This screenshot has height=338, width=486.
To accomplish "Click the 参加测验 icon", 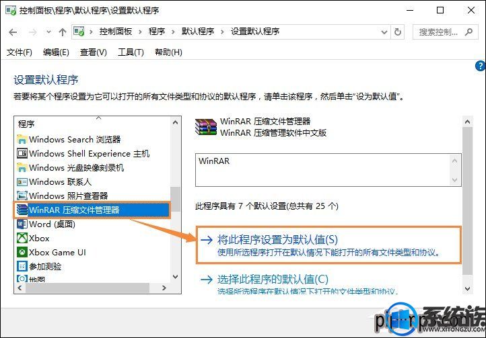I will coord(22,266).
